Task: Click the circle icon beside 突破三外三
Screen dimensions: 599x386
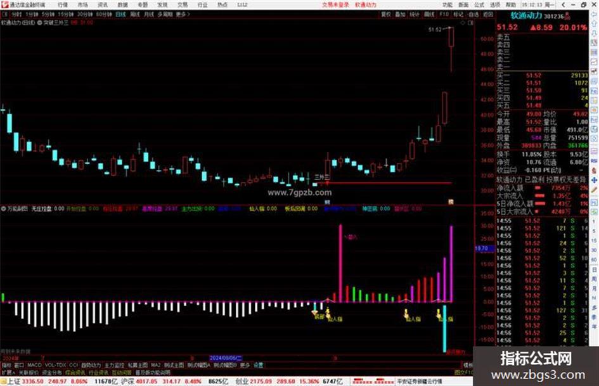Action: 39,23
